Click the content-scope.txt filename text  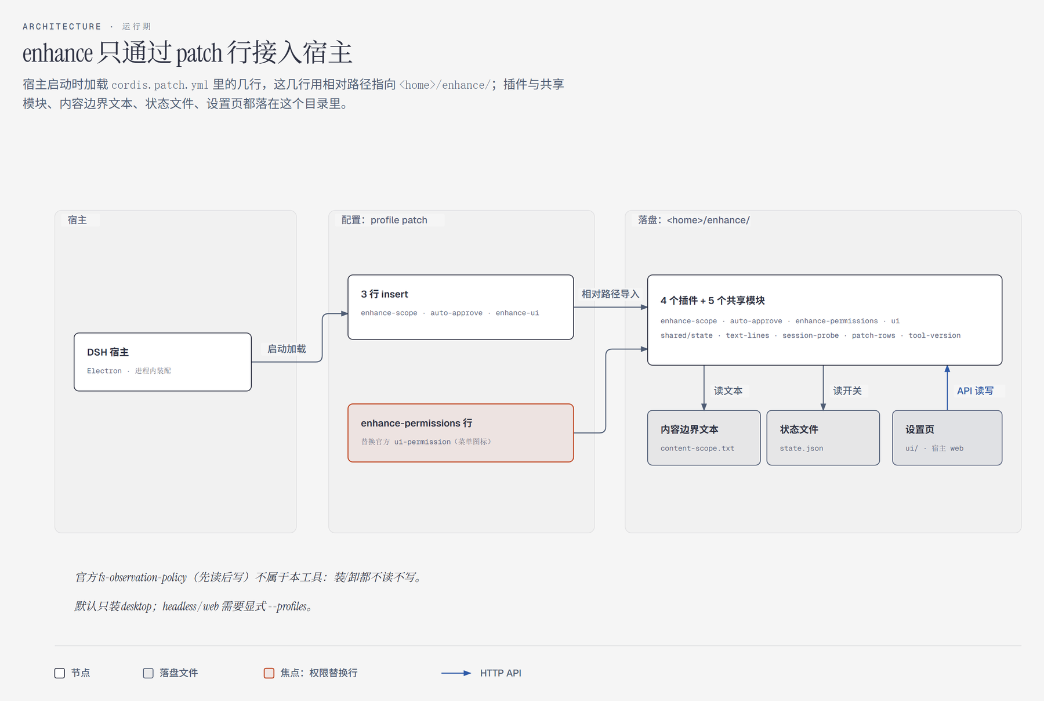(x=697, y=449)
